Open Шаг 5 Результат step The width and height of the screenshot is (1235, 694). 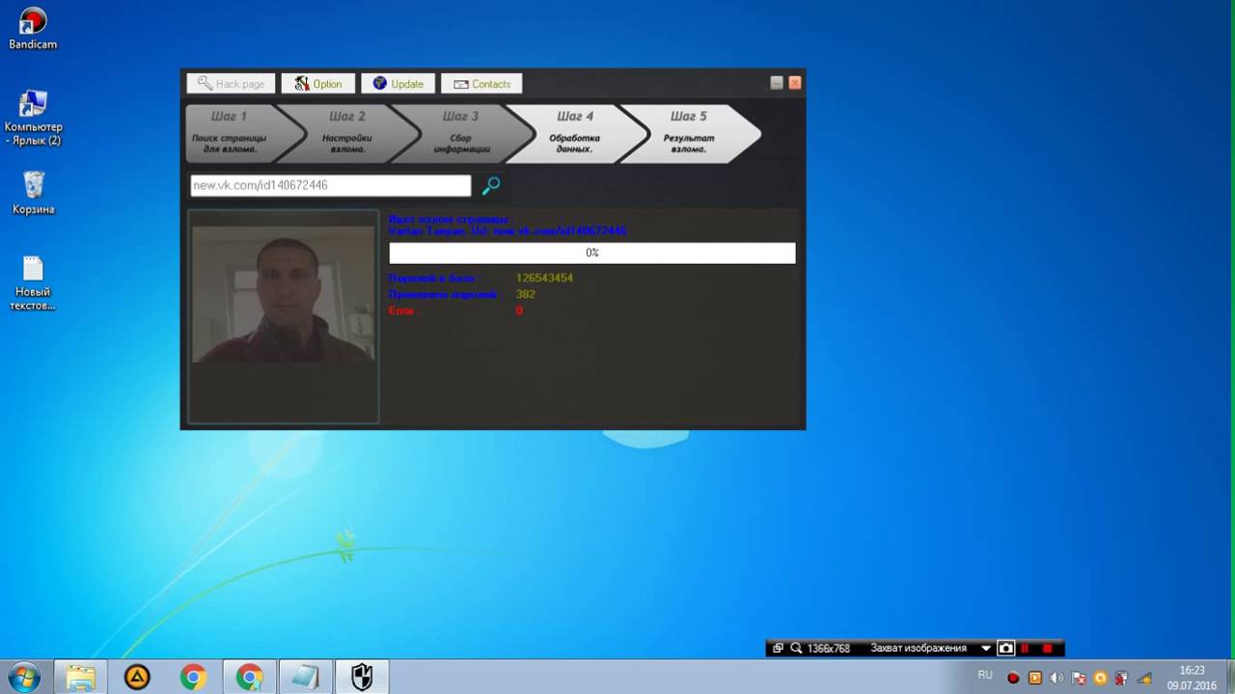[x=689, y=134]
